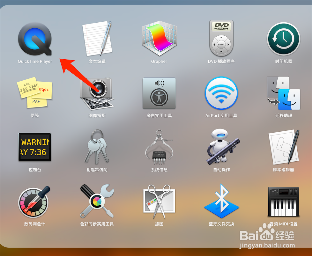This screenshot has height=256, width=312.
Task: Launch the 文本编辑 text editor icon
Action: click(97, 39)
